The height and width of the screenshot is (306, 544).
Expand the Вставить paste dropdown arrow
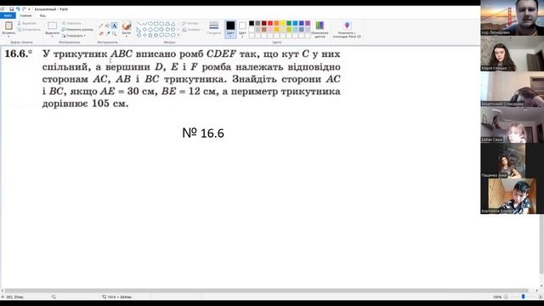(x=8, y=36)
